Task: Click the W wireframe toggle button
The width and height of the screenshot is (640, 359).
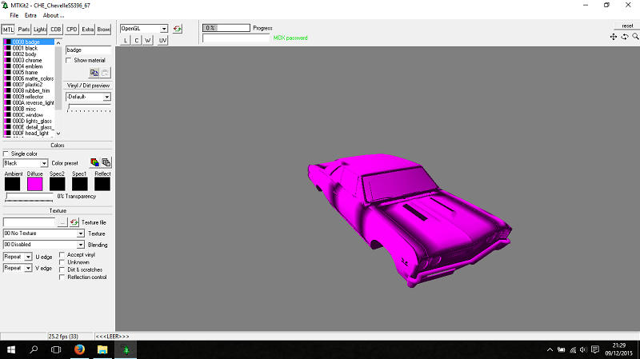Action: coord(148,40)
